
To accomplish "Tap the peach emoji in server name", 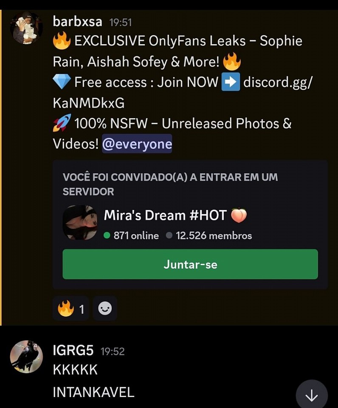I will (x=239, y=215).
